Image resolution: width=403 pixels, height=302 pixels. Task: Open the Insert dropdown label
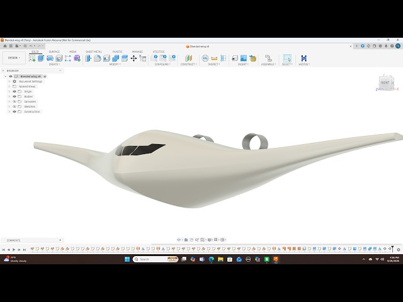[x=243, y=64]
